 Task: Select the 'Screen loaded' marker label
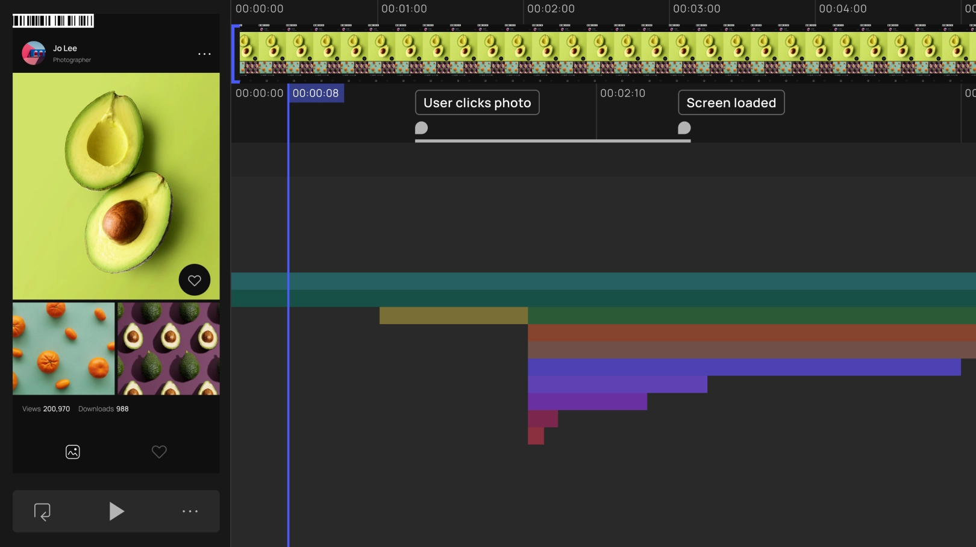coord(731,103)
